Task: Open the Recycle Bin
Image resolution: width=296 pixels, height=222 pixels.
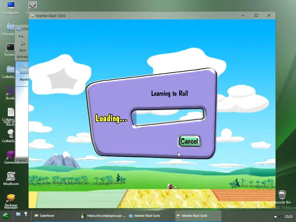Action: (282, 197)
